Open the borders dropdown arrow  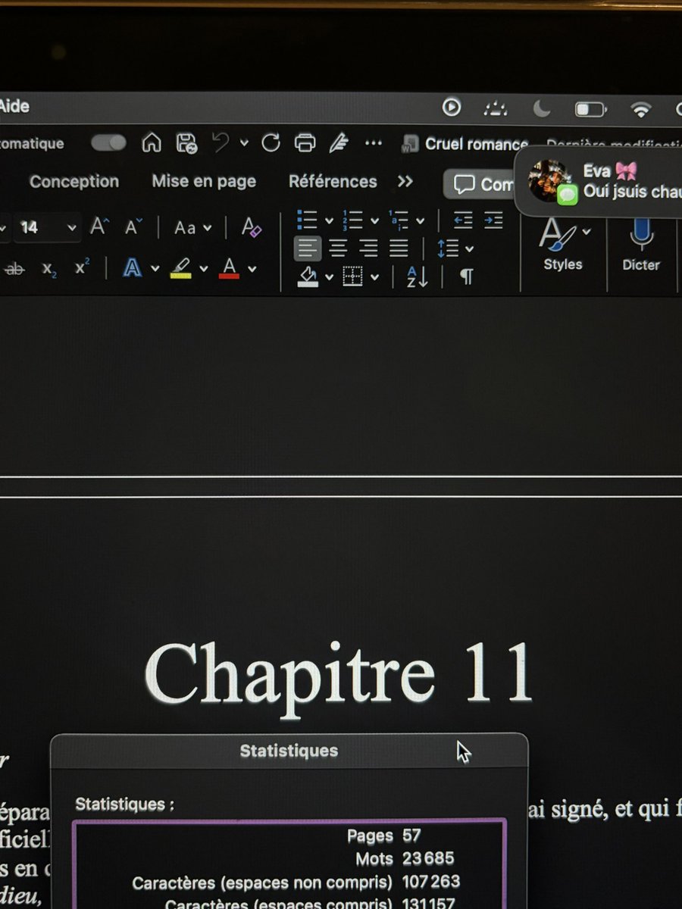click(x=374, y=277)
